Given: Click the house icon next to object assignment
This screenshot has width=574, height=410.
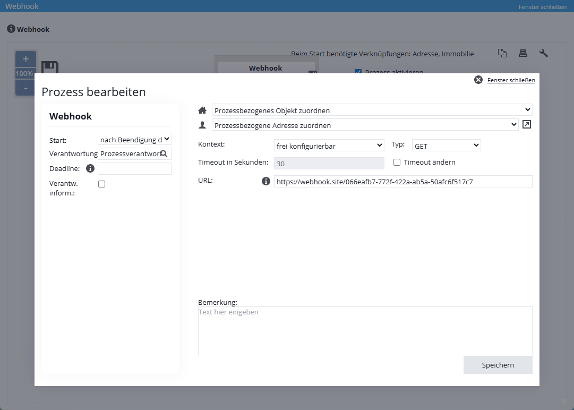Looking at the screenshot, I should pos(202,110).
